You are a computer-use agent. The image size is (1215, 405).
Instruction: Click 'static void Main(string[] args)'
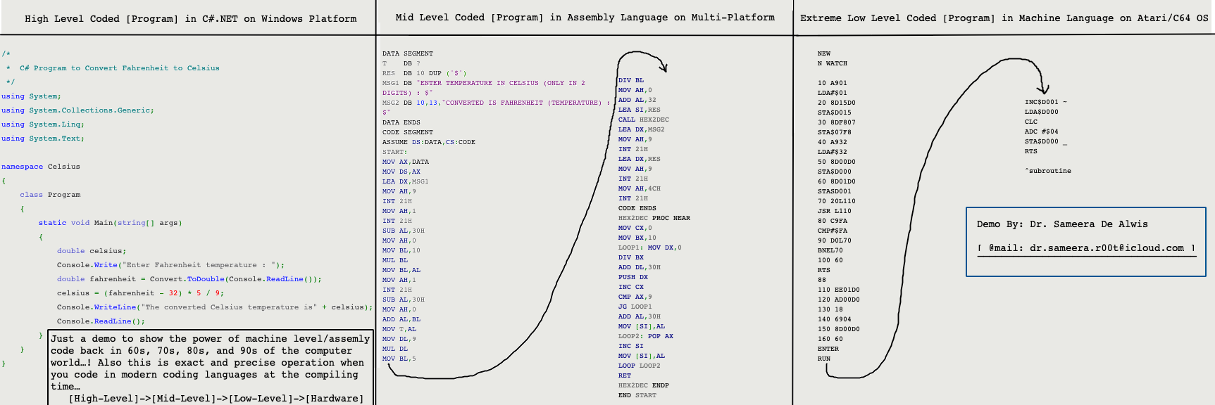pos(111,223)
